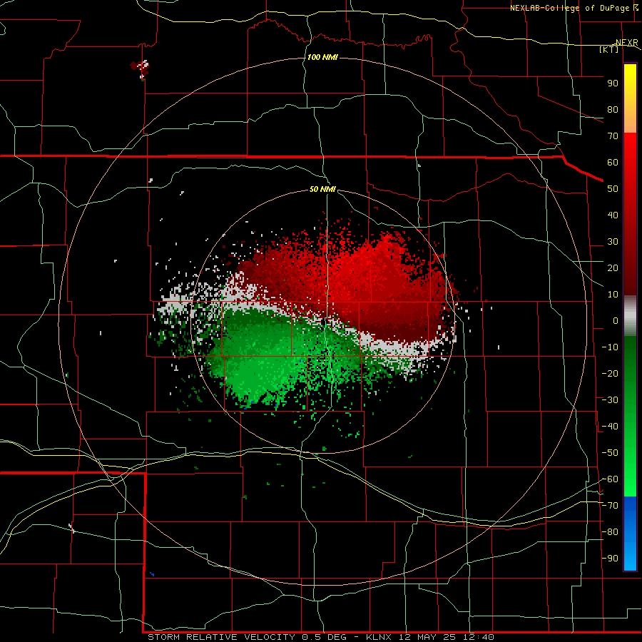Click the "-60" scale value
The height and width of the screenshot is (642, 642).
[x=610, y=479]
